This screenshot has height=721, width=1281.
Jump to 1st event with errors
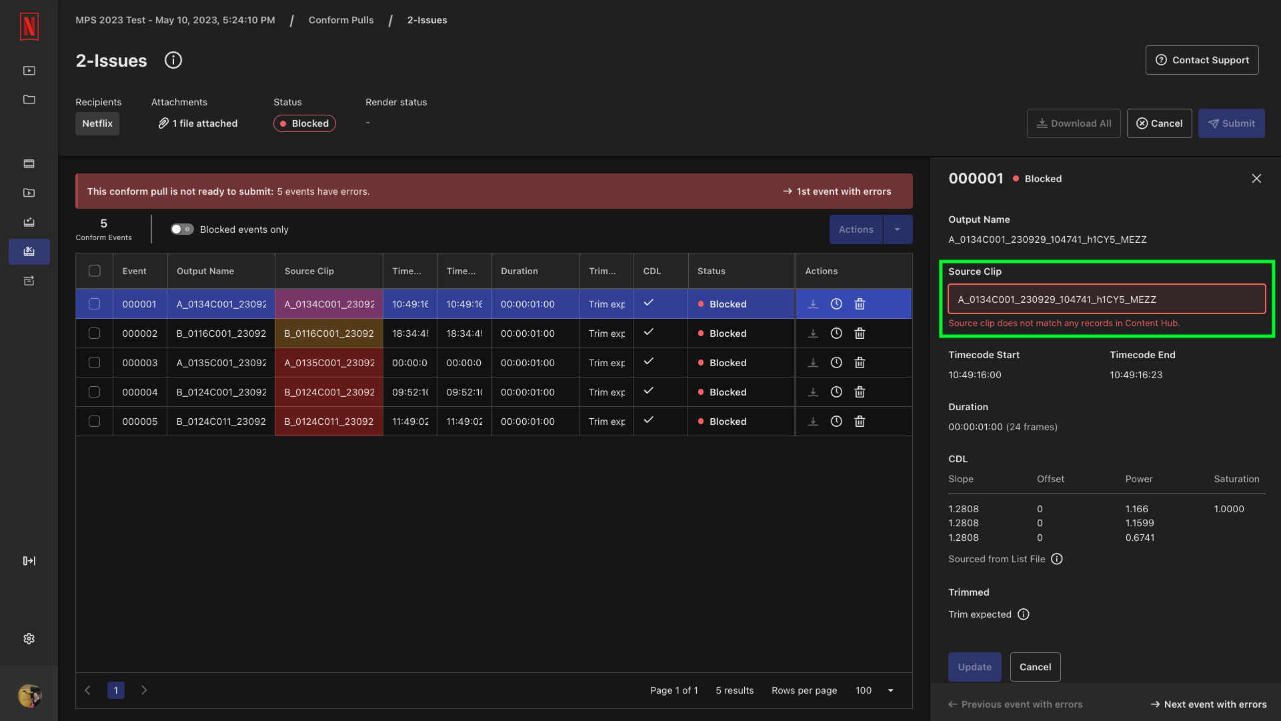coord(837,191)
